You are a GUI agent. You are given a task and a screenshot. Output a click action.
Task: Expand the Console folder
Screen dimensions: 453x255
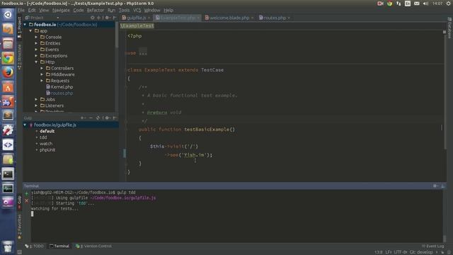coord(36,37)
